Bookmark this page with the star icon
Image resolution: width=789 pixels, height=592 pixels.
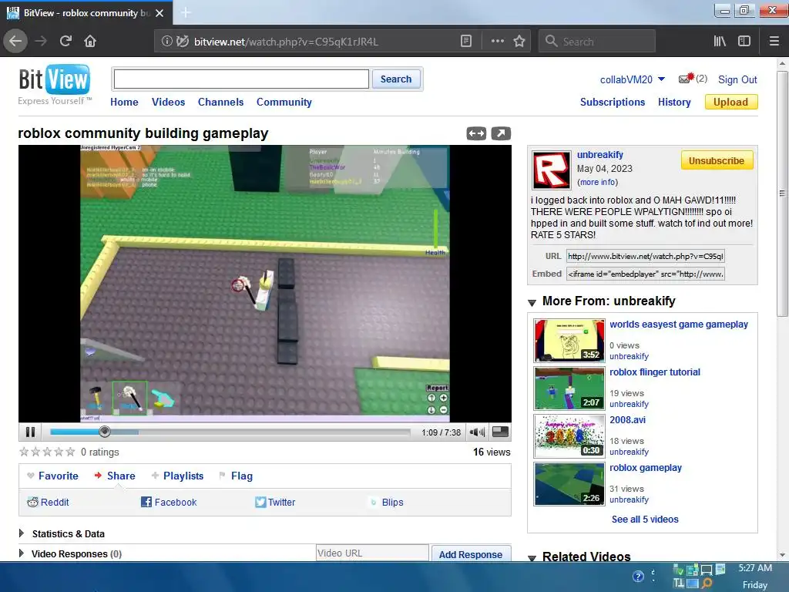click(519, 42)
